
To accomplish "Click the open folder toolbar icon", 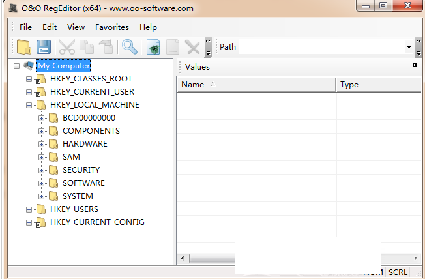I will click(24, 47).
